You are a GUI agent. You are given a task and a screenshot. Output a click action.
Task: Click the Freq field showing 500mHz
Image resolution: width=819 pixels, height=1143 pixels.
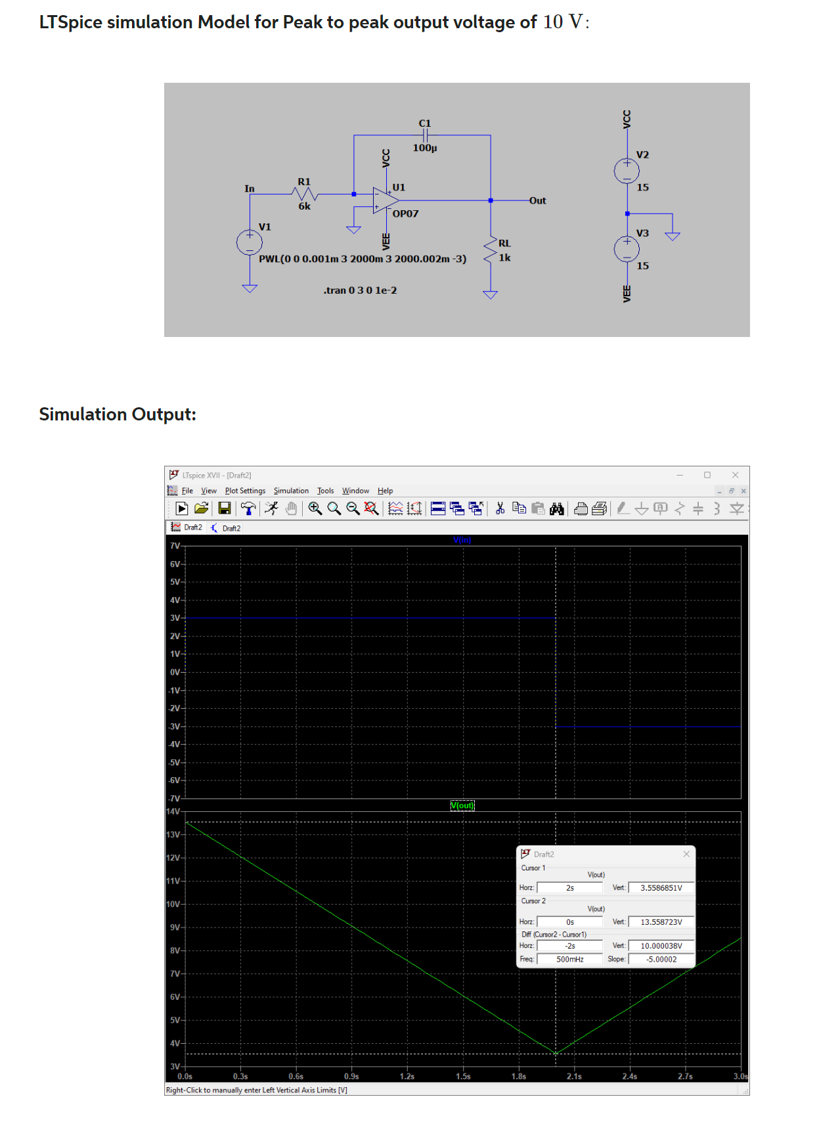570,959
